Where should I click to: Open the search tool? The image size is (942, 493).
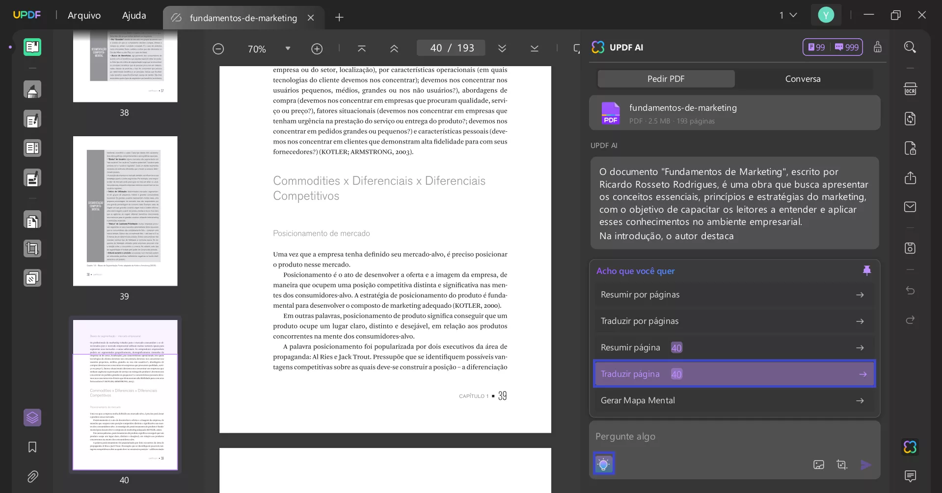click(x=910, y=47)
